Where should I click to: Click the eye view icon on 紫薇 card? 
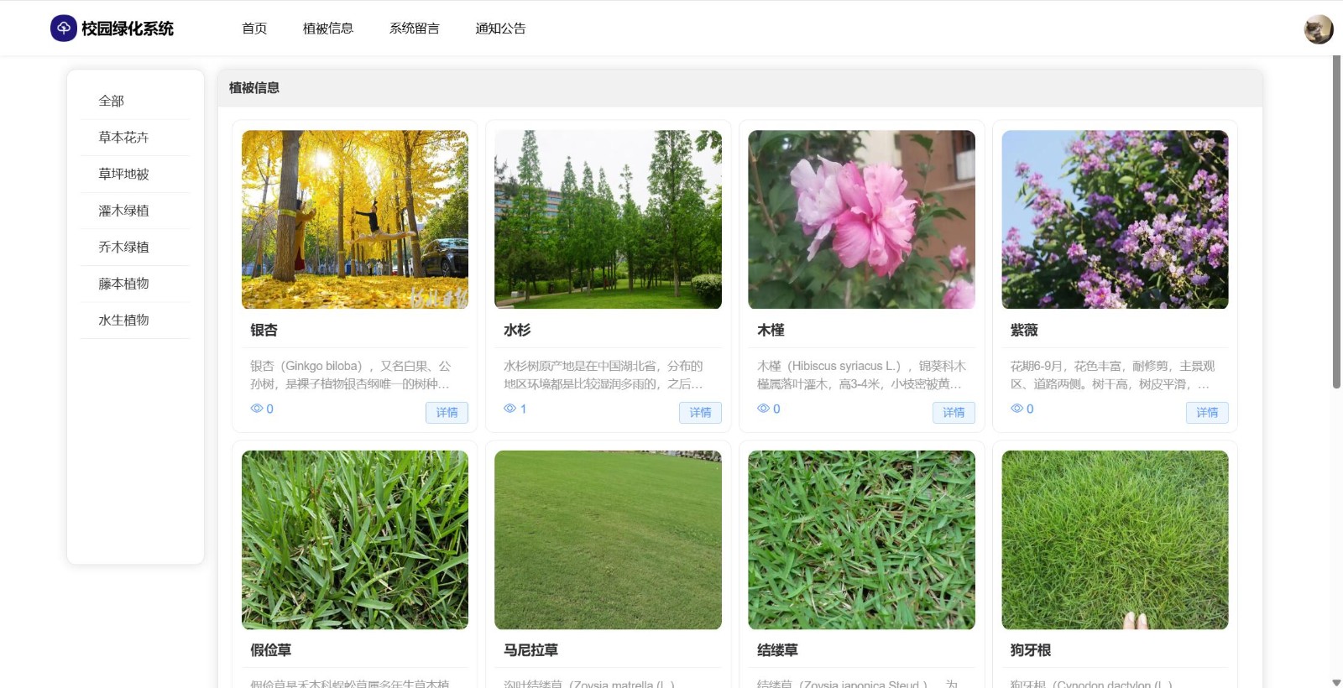[x=1016, y=409]
